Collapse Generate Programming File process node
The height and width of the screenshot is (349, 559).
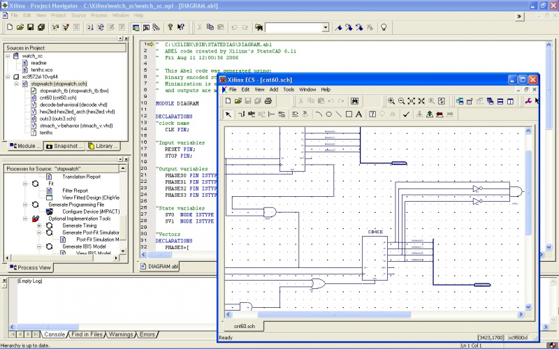[25, 205]
